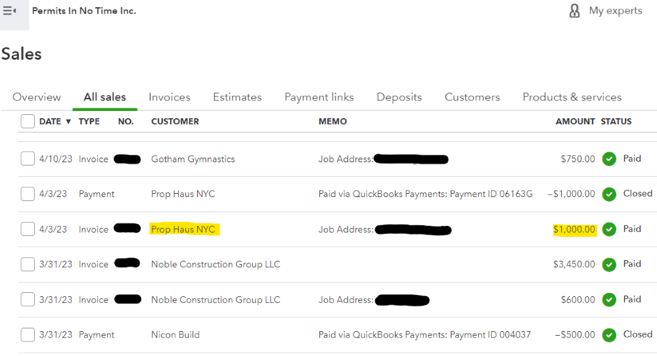Click green Closed checkmark for Prop Haus payment
657x356 pixels.
[609, 194]
